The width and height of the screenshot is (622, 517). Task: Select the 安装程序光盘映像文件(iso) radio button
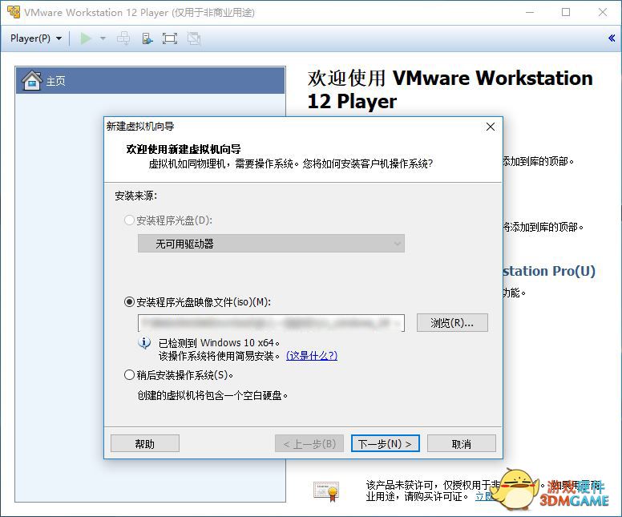(129, 302)
